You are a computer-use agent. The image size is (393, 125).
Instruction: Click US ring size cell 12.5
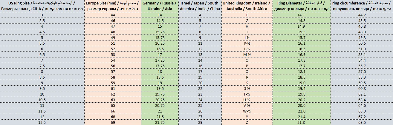(42, 122)
